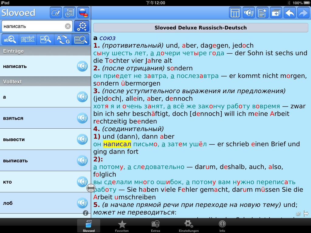
Task: Open the написать entry
Action: click(x=46, y=66)
